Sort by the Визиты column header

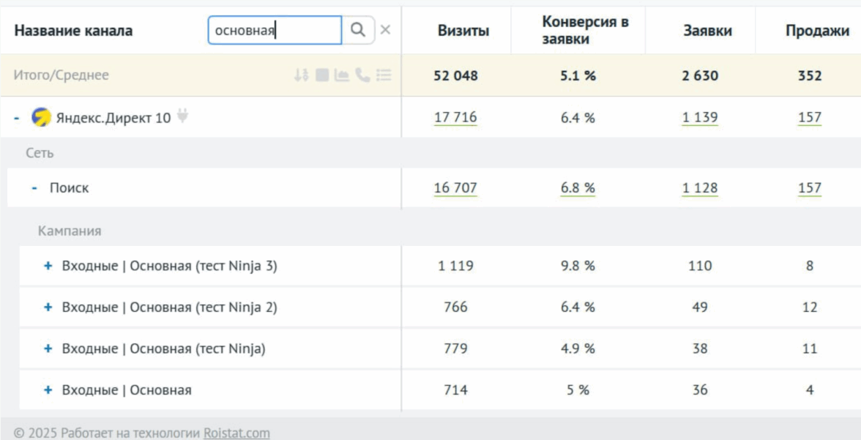[x=463, y=31]
